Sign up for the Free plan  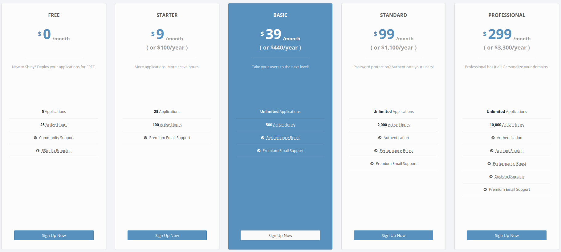tap(54, 235)
